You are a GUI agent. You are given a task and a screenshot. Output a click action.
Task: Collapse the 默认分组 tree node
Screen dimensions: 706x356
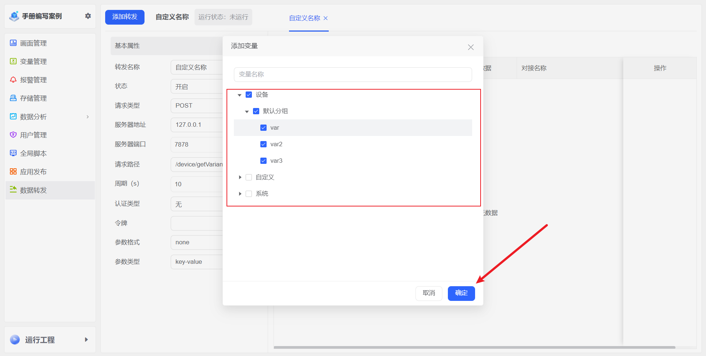(247, 111)
